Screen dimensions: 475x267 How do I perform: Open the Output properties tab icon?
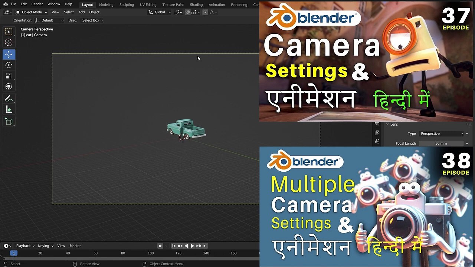[377, 124]
